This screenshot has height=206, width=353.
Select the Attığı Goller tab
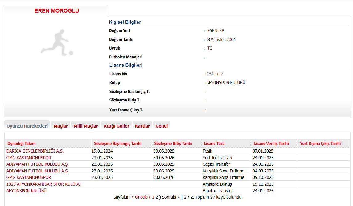(x=116, y=126)
